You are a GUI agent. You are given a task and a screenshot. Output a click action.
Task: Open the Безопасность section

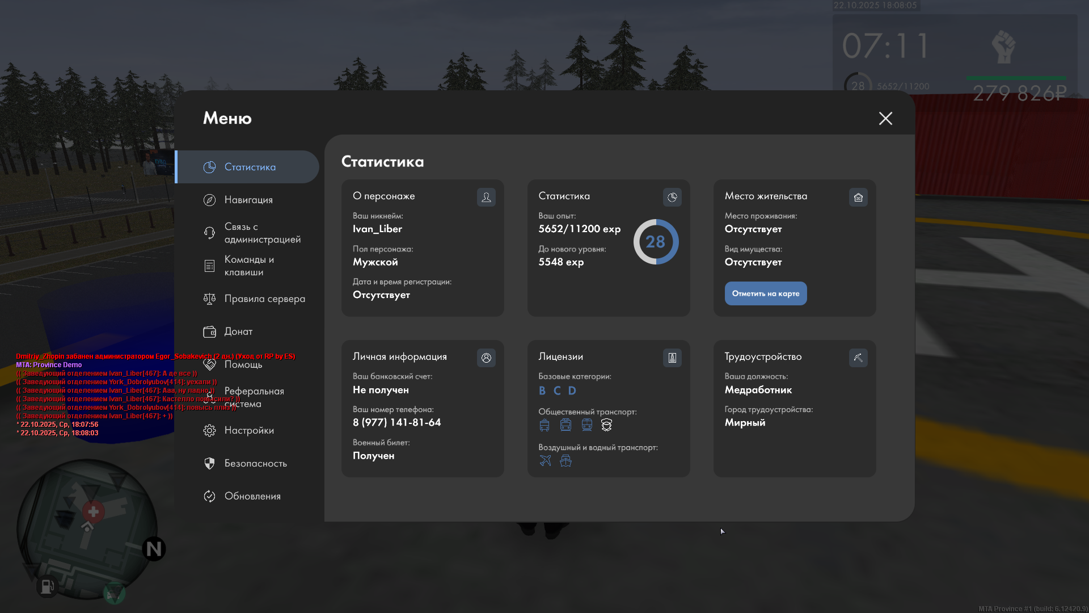point(255,463)
